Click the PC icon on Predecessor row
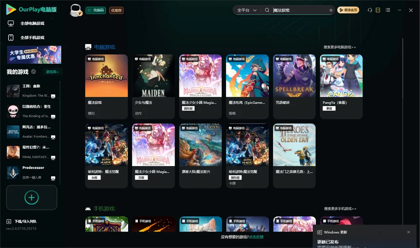The image size is (420, 248). point(53,178)
